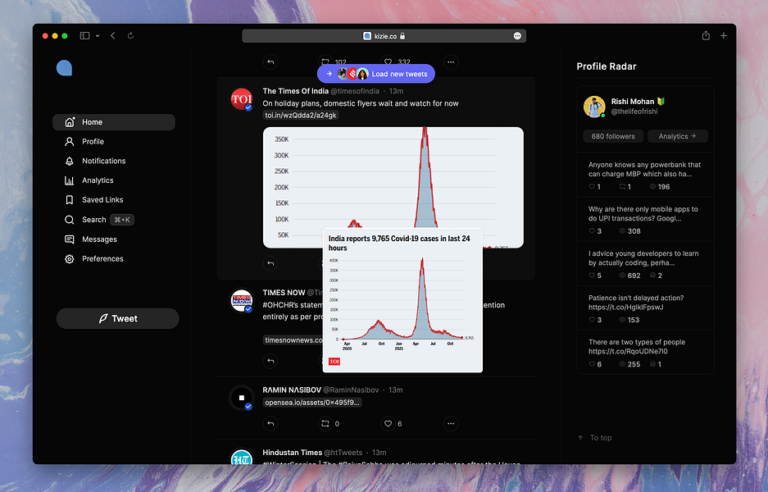Reply to the TIMES NOW tweet

[270, 361]
